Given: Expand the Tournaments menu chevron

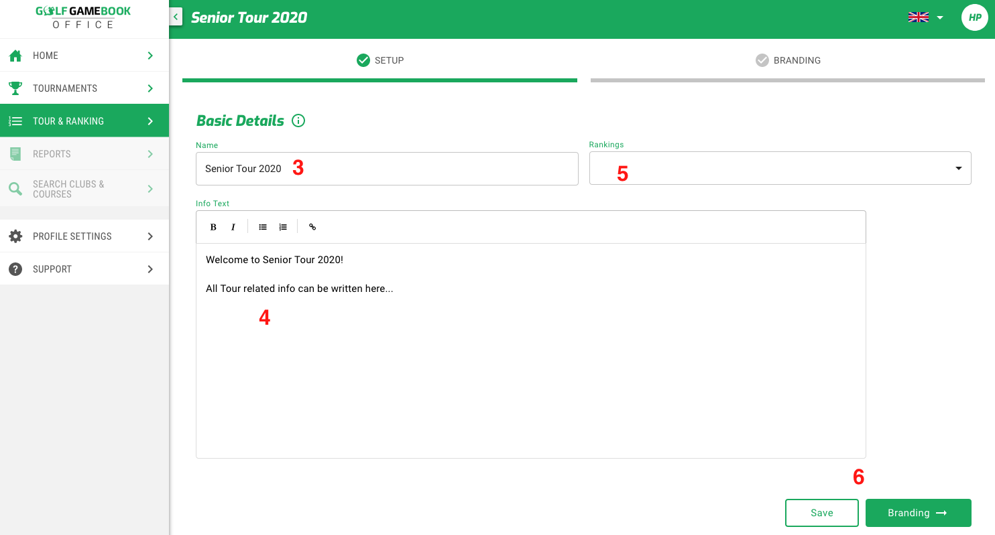Looking at the screenshot, I should 150,88.
